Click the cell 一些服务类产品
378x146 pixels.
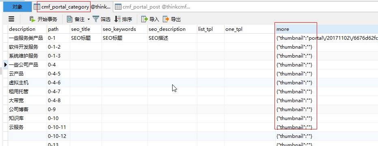pyautogui.click(x=27, y=38)
